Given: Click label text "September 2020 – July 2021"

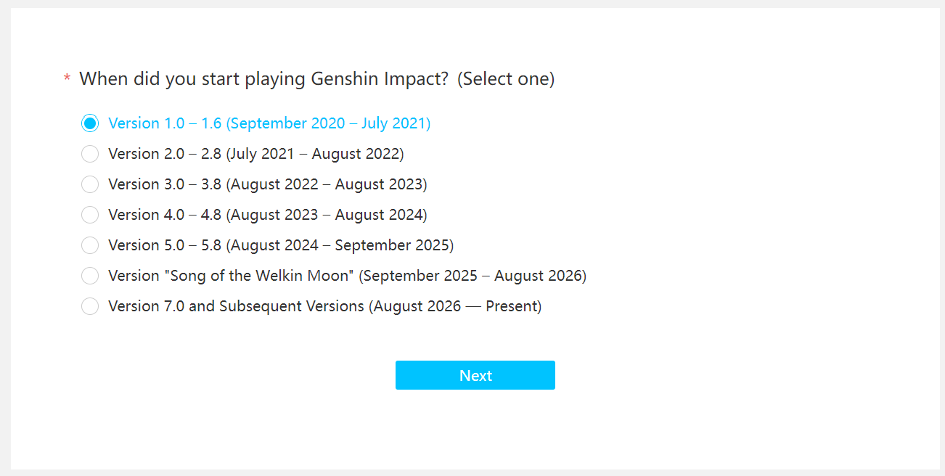Looking at the screenshot, I should click(x=328, y=123).
